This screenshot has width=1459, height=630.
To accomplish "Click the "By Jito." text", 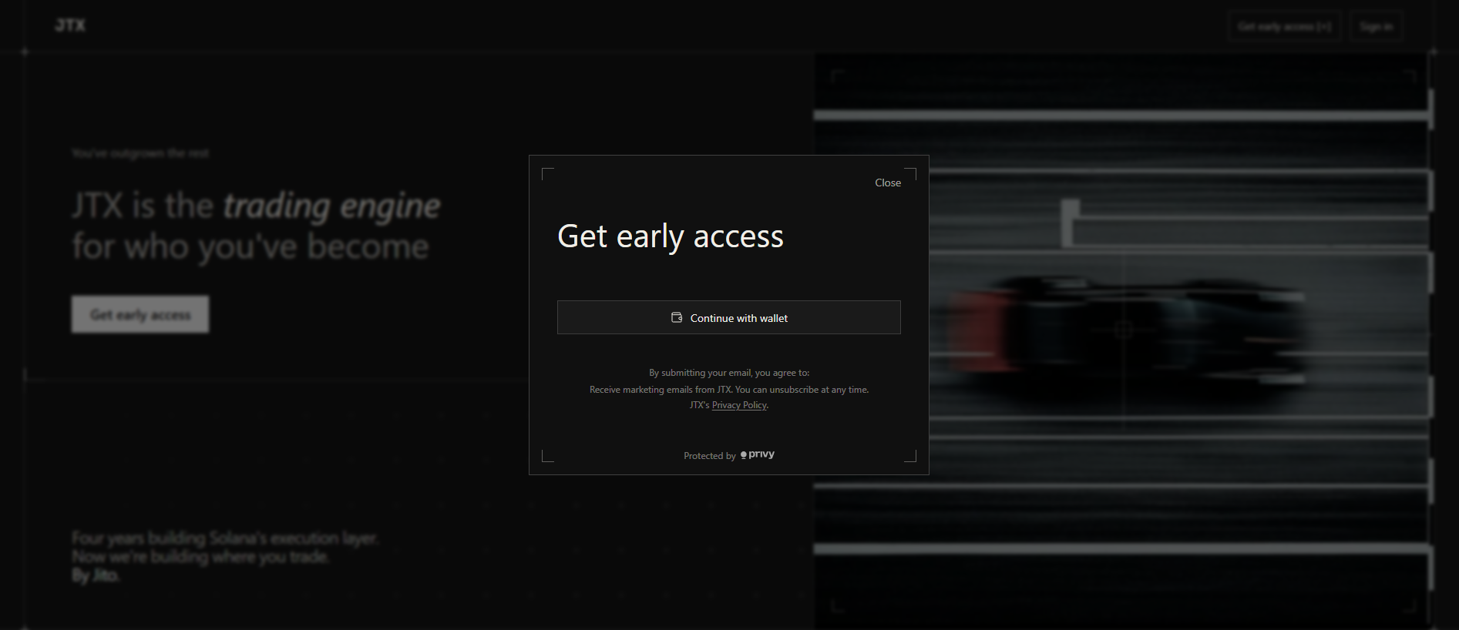I will coord(96,575).
